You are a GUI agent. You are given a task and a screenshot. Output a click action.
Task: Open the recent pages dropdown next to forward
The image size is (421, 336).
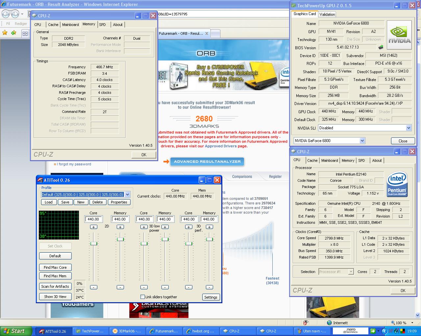pos(22,14)
